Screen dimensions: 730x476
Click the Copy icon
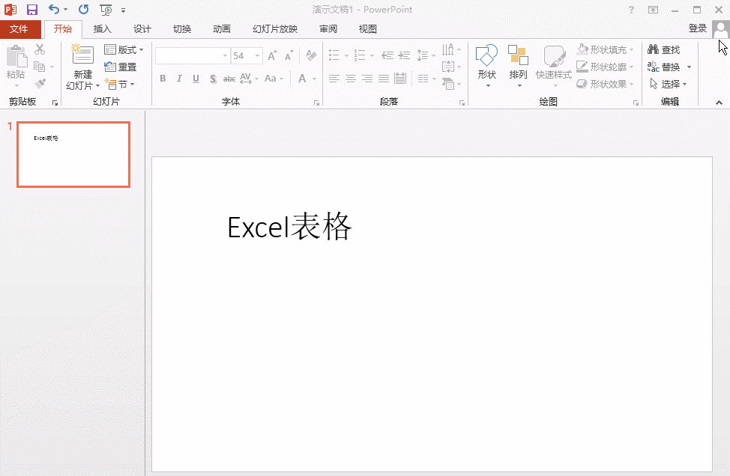pos(40,67)
